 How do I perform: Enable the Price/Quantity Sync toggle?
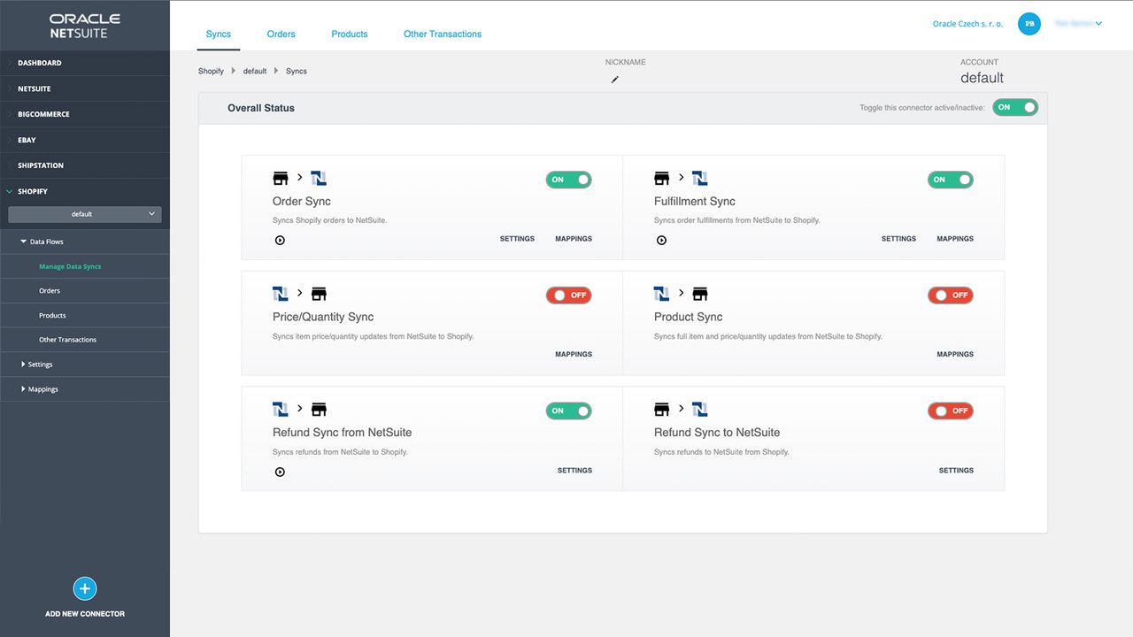point(568,295)
